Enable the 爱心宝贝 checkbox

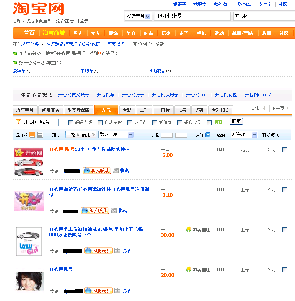click(x=180, y=123)
